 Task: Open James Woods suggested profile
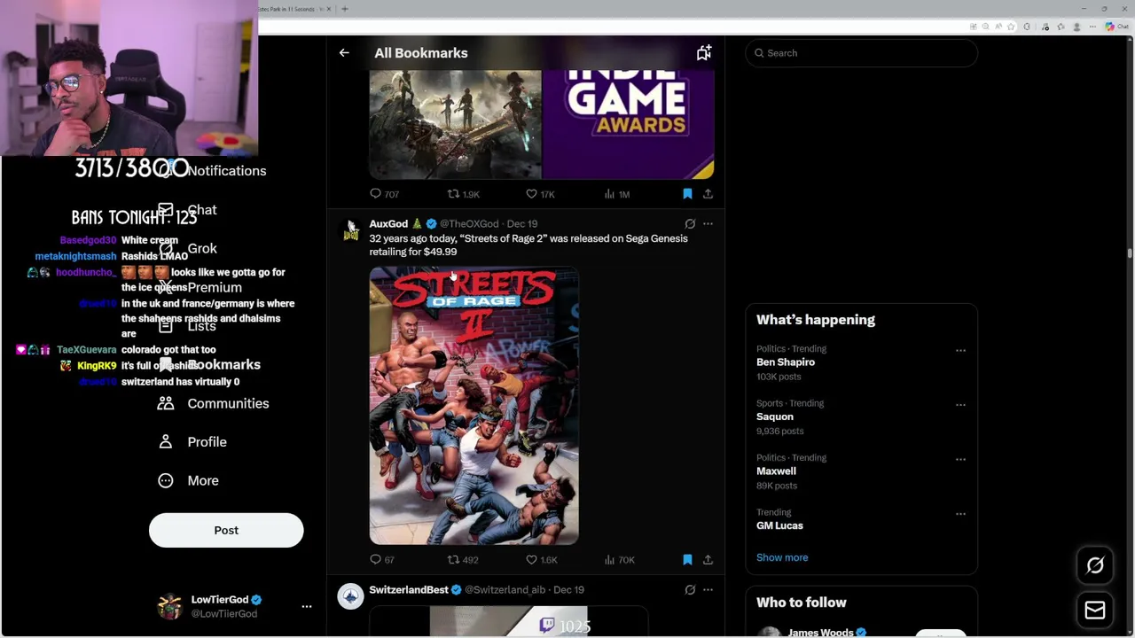820,632
